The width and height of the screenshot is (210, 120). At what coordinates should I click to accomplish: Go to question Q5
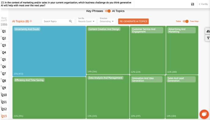(x=4, y=60)
